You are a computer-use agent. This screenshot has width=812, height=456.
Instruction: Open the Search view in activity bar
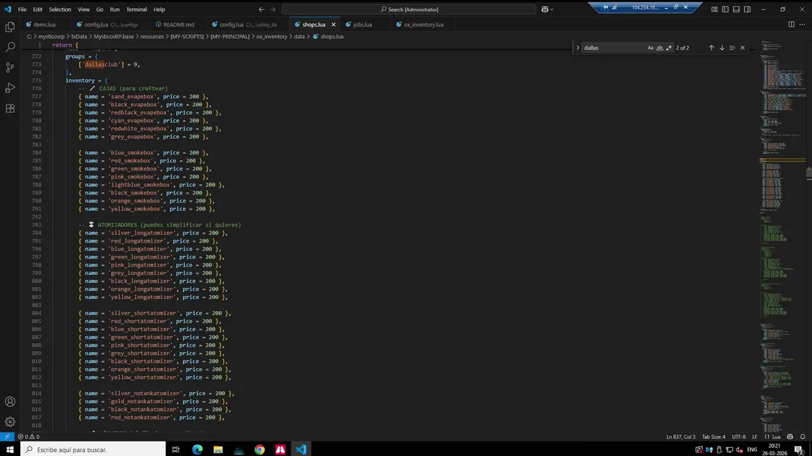coord(10,47)
